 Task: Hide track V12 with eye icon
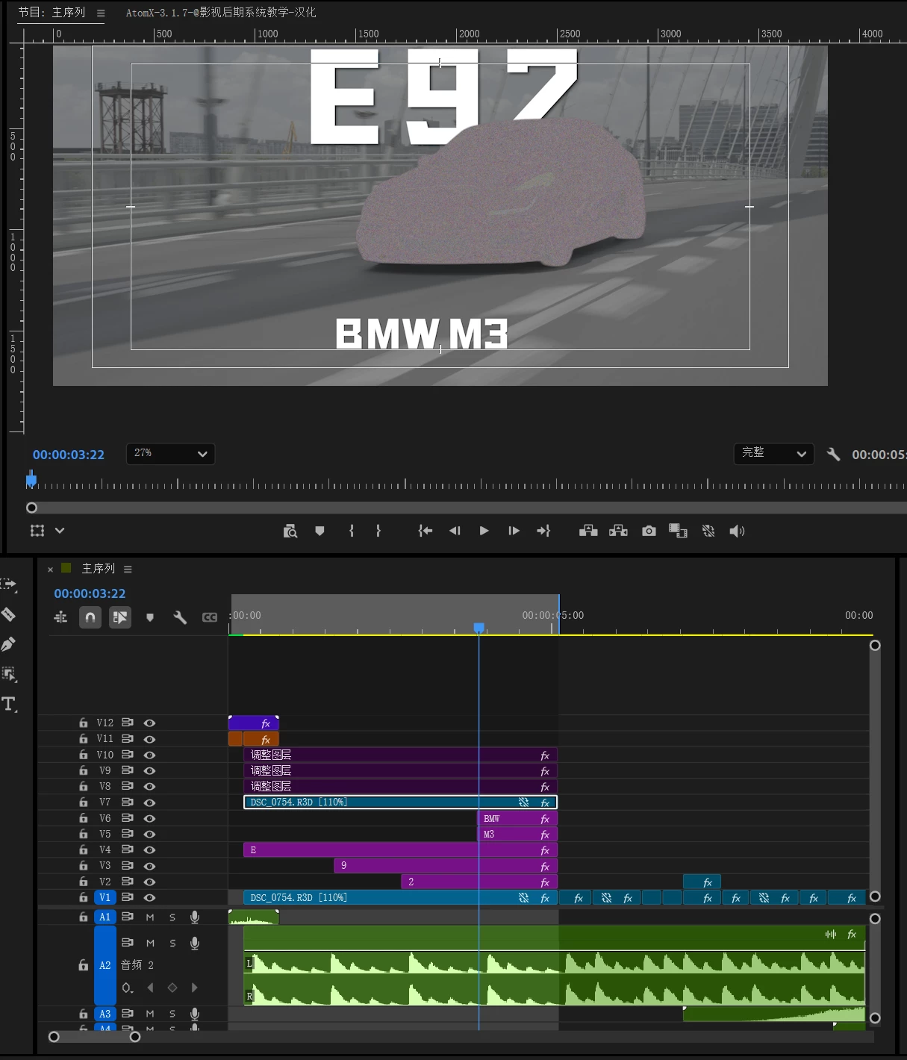(x=149, y=723)
